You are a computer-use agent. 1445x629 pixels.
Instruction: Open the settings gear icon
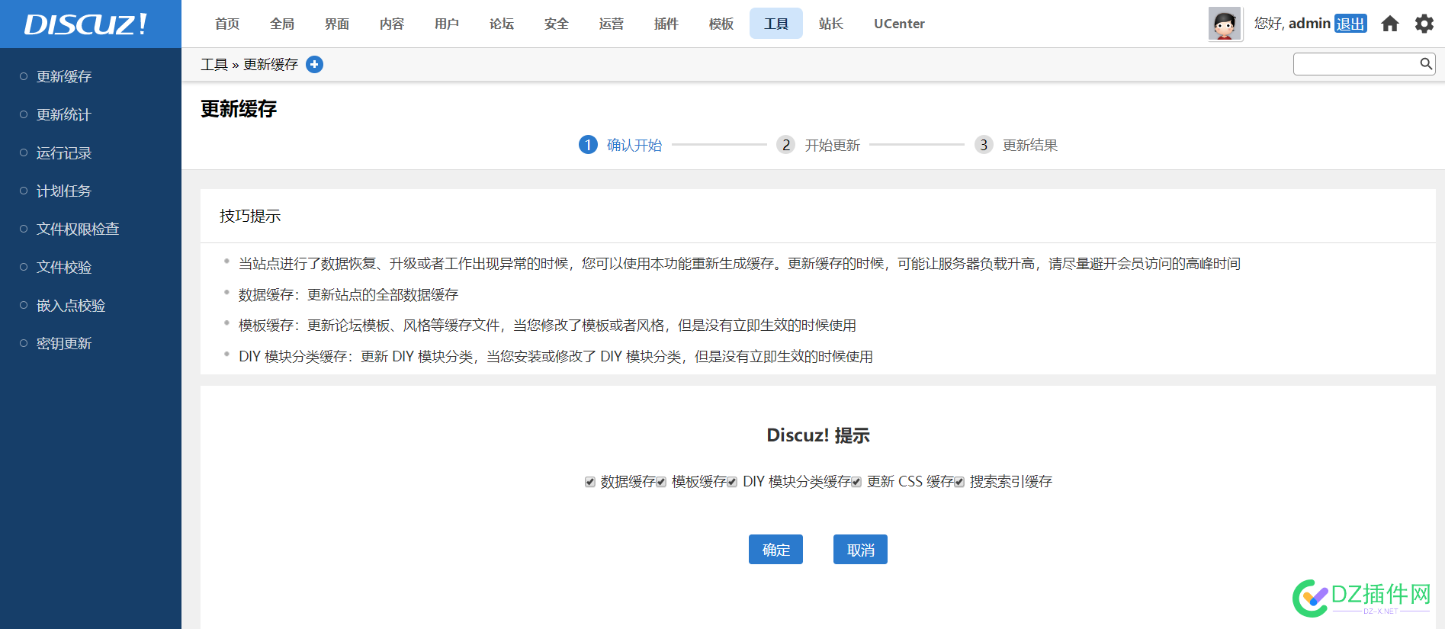[1424, 24]
